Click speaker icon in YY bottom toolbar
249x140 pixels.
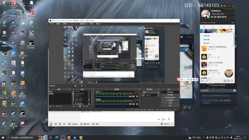56,124
